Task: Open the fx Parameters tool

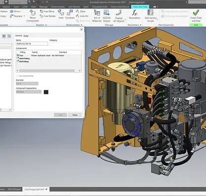Action: tap(134, 14)
